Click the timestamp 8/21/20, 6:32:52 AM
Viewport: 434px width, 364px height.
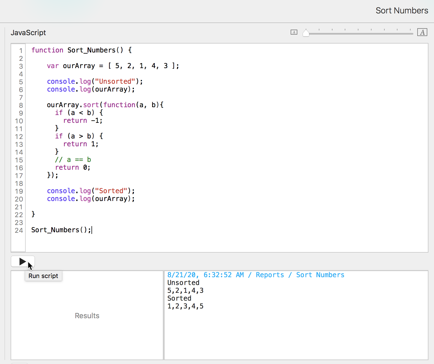tap(205, 275)
